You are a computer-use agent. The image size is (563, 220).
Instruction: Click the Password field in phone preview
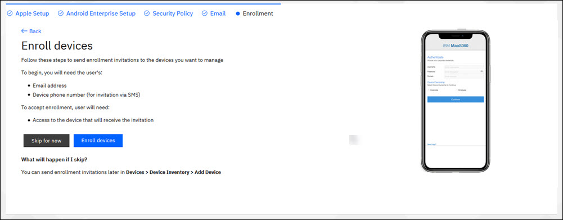(464, 71)
